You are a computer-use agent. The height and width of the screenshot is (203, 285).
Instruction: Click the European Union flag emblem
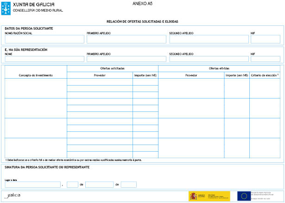[244, 196]
